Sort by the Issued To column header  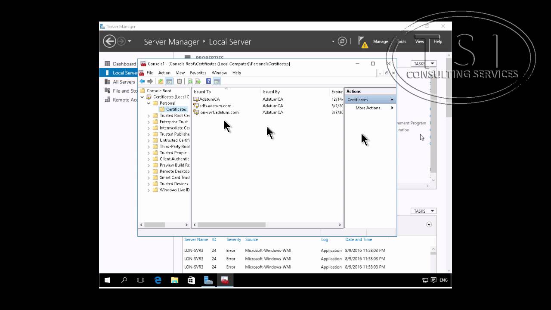click(x=226, y=92)
